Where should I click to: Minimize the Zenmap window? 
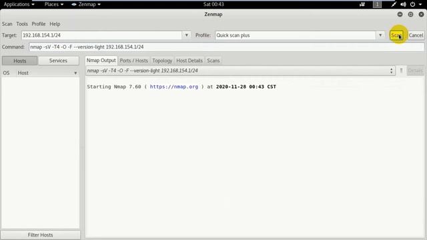400,15
